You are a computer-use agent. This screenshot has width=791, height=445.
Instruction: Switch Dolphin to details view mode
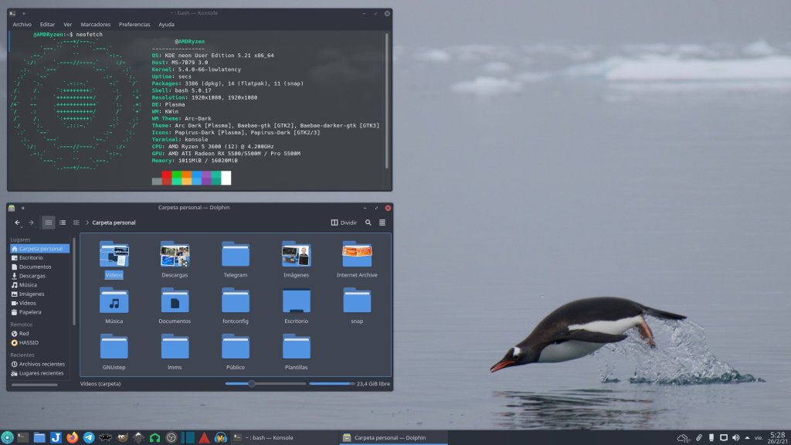coord(76,222)
